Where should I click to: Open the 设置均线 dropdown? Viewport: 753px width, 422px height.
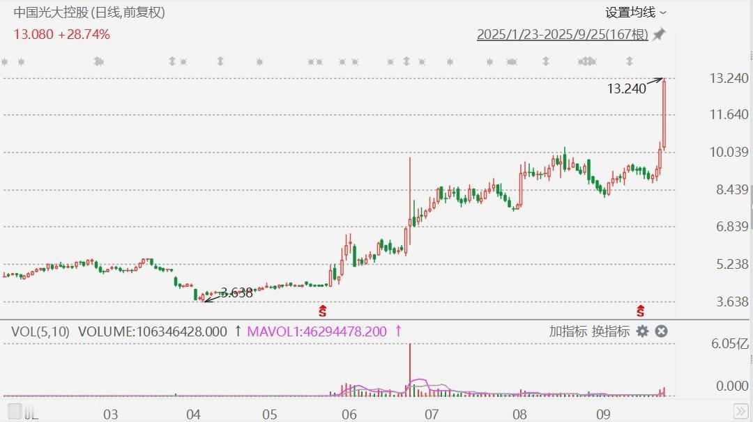coord(635,13)
